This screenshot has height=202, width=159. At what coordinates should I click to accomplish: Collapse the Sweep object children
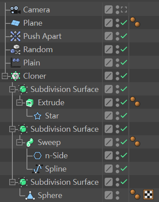(19, 142)
